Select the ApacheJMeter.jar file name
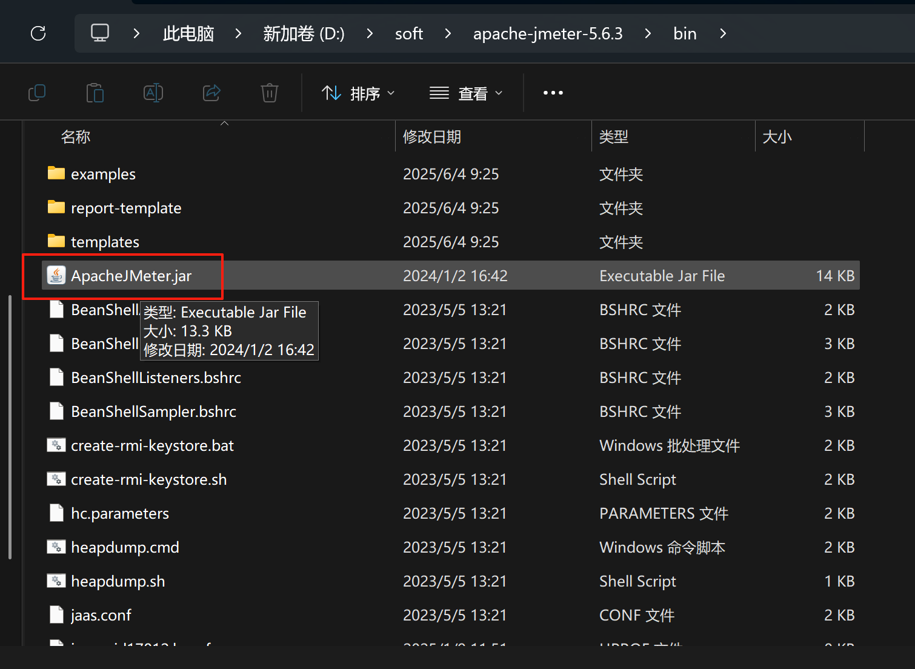Screen dimensions: 915x669 point(131,276)
